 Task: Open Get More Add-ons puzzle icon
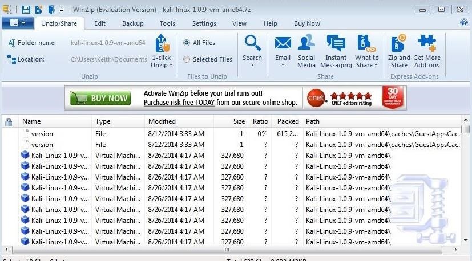pos(427,44)
